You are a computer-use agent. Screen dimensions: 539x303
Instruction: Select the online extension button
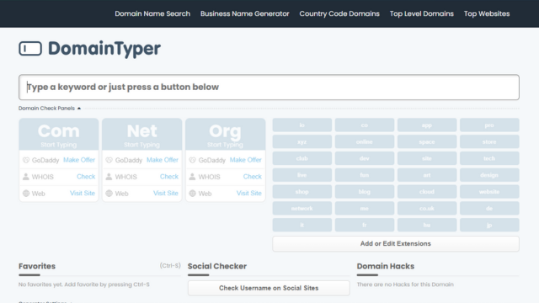pos(365,141)
